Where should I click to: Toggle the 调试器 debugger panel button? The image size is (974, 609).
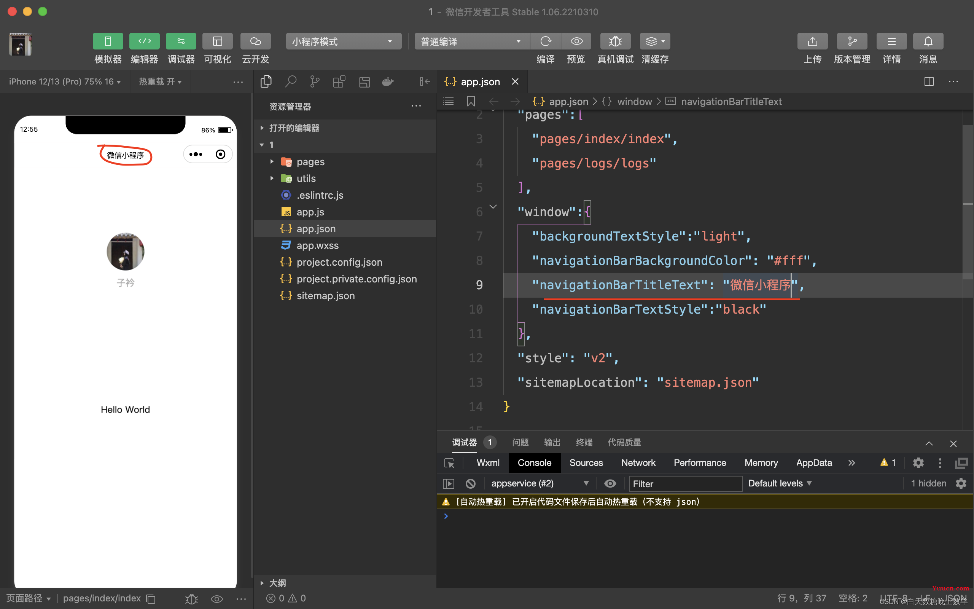pyautogui.click(x=181, y=41)
